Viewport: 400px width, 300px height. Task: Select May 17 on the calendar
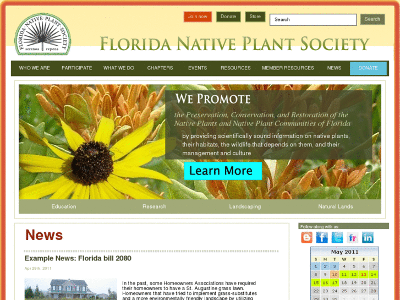(x=335, y=283)
